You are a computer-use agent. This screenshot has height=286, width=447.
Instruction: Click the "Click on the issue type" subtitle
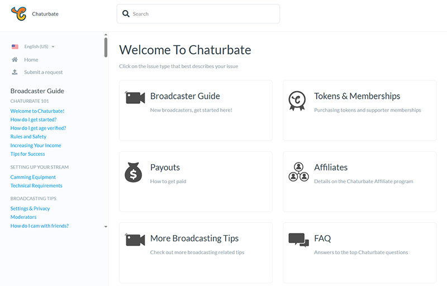pyautogui.click(x=178, y=66)
